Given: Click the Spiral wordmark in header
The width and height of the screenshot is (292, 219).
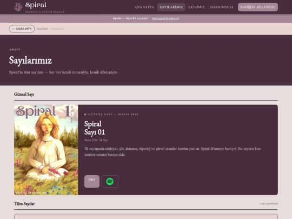Looking at the screenshot, I should tap(36, 5).
